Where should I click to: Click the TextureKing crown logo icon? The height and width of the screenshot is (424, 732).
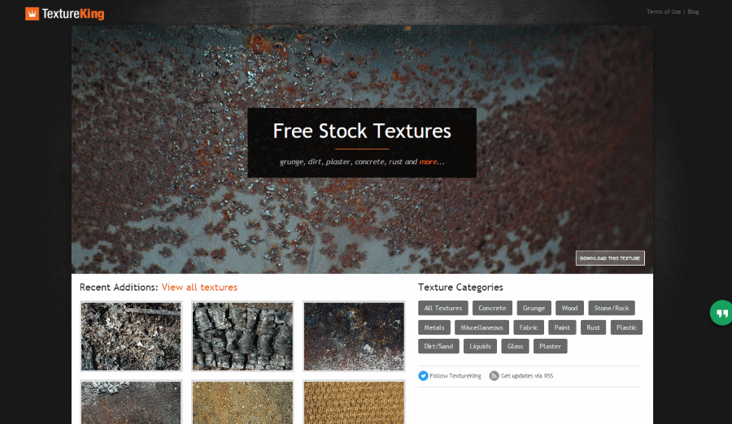(x=32, y=14)
